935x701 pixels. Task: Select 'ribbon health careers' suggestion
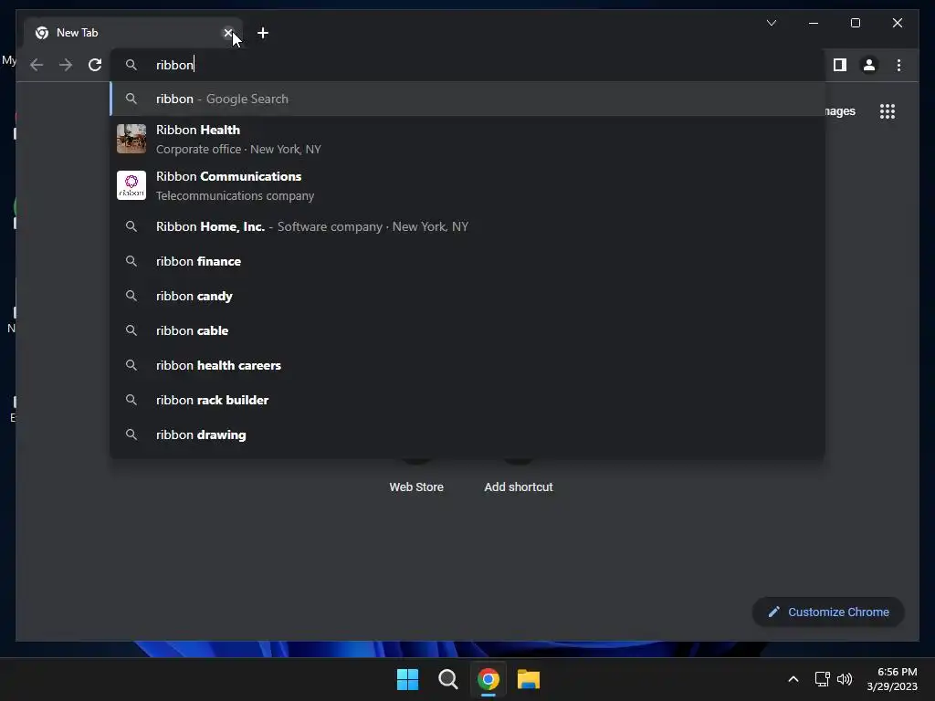tap(467, 365)
